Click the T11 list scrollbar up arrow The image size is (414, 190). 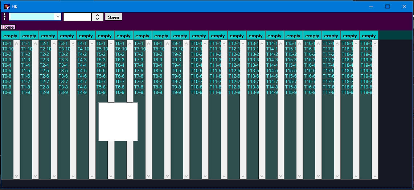click(224, 44)
